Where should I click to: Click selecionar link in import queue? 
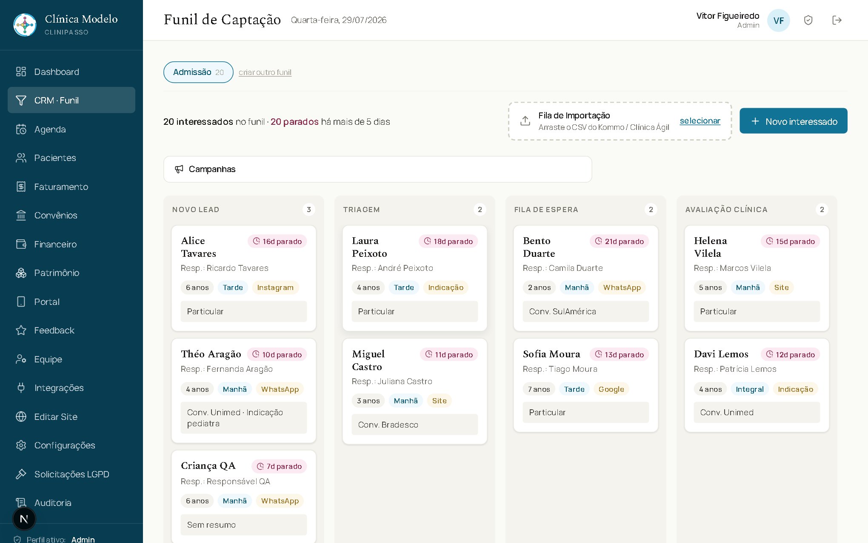click(700, 121)
